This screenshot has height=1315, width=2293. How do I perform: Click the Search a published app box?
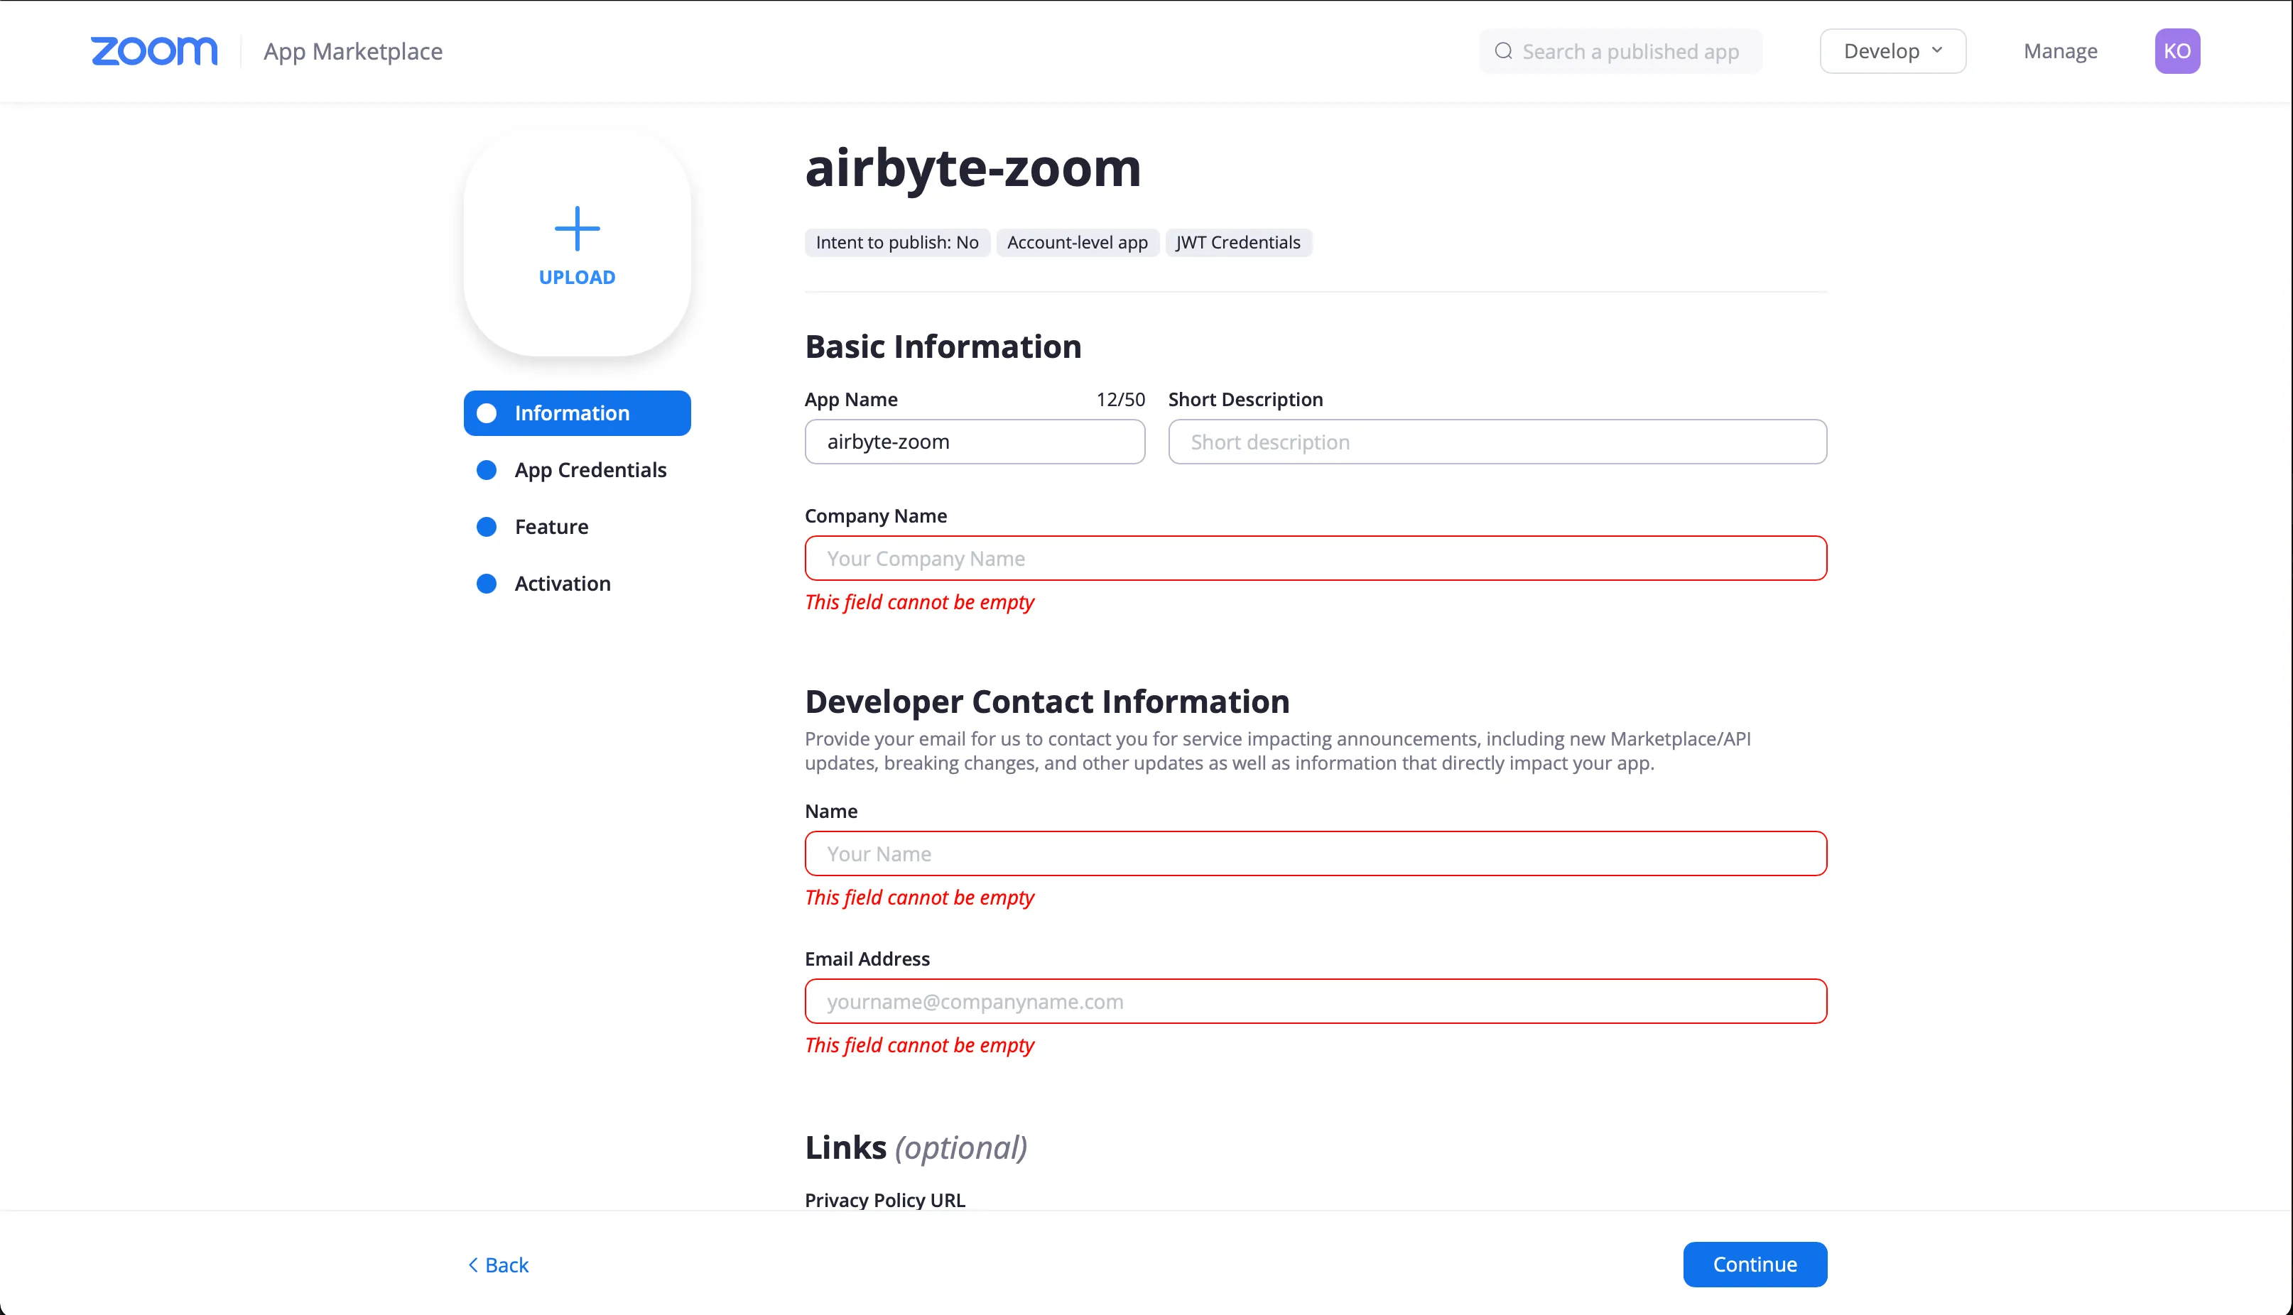[1631, 52]
